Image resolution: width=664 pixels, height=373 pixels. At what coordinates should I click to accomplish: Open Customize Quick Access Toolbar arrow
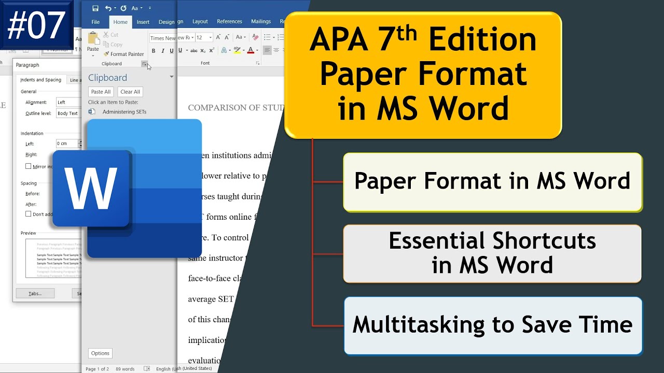point(150,8)
